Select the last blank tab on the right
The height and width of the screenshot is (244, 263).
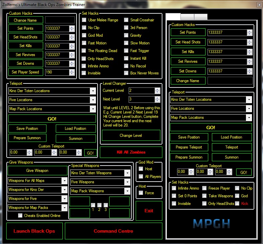coord(201,17)
